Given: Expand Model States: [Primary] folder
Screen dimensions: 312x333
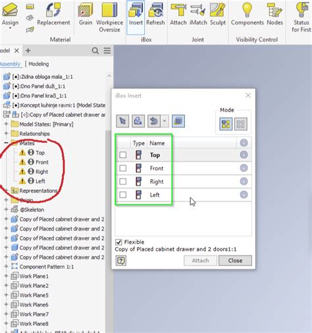Looking at the screenshot, I should (x=6, y=124).
